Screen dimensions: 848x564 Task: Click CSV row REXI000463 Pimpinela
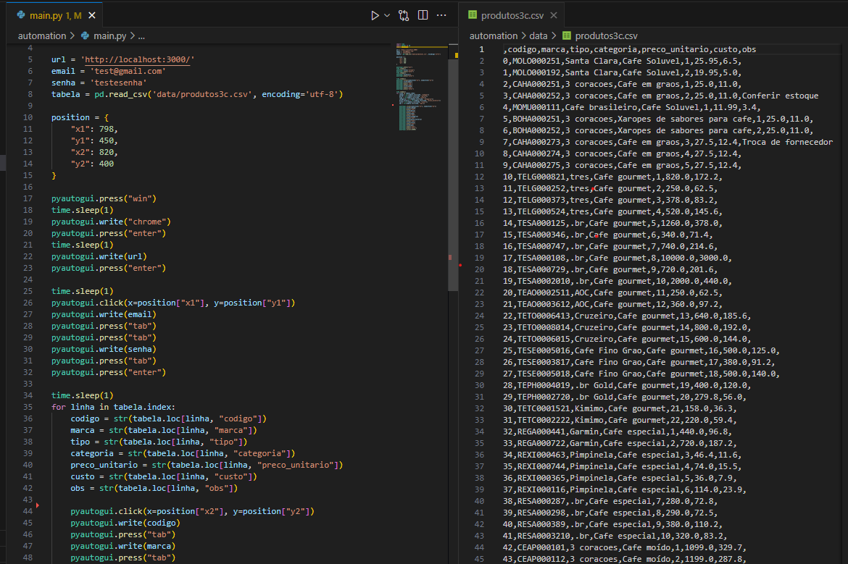pos(622,455)
